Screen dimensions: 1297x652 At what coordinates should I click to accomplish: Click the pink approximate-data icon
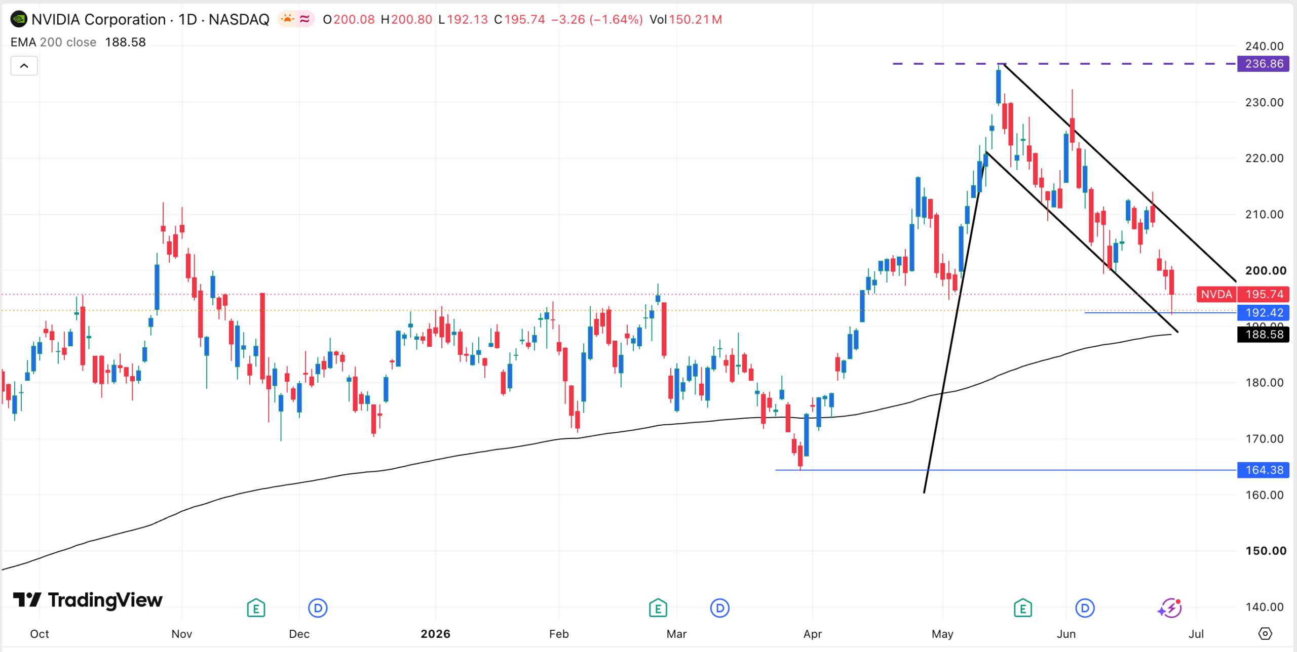tap(305, 19)
